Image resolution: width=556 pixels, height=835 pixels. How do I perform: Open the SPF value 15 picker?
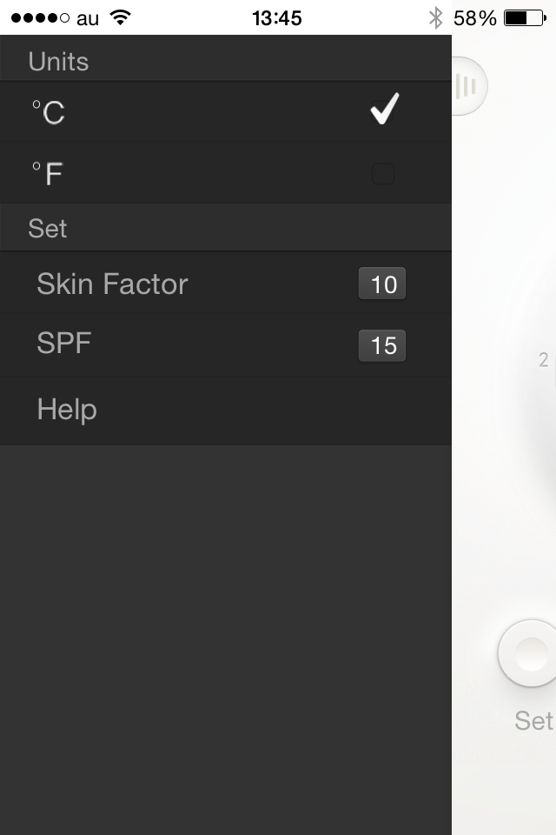click(382, 345)
